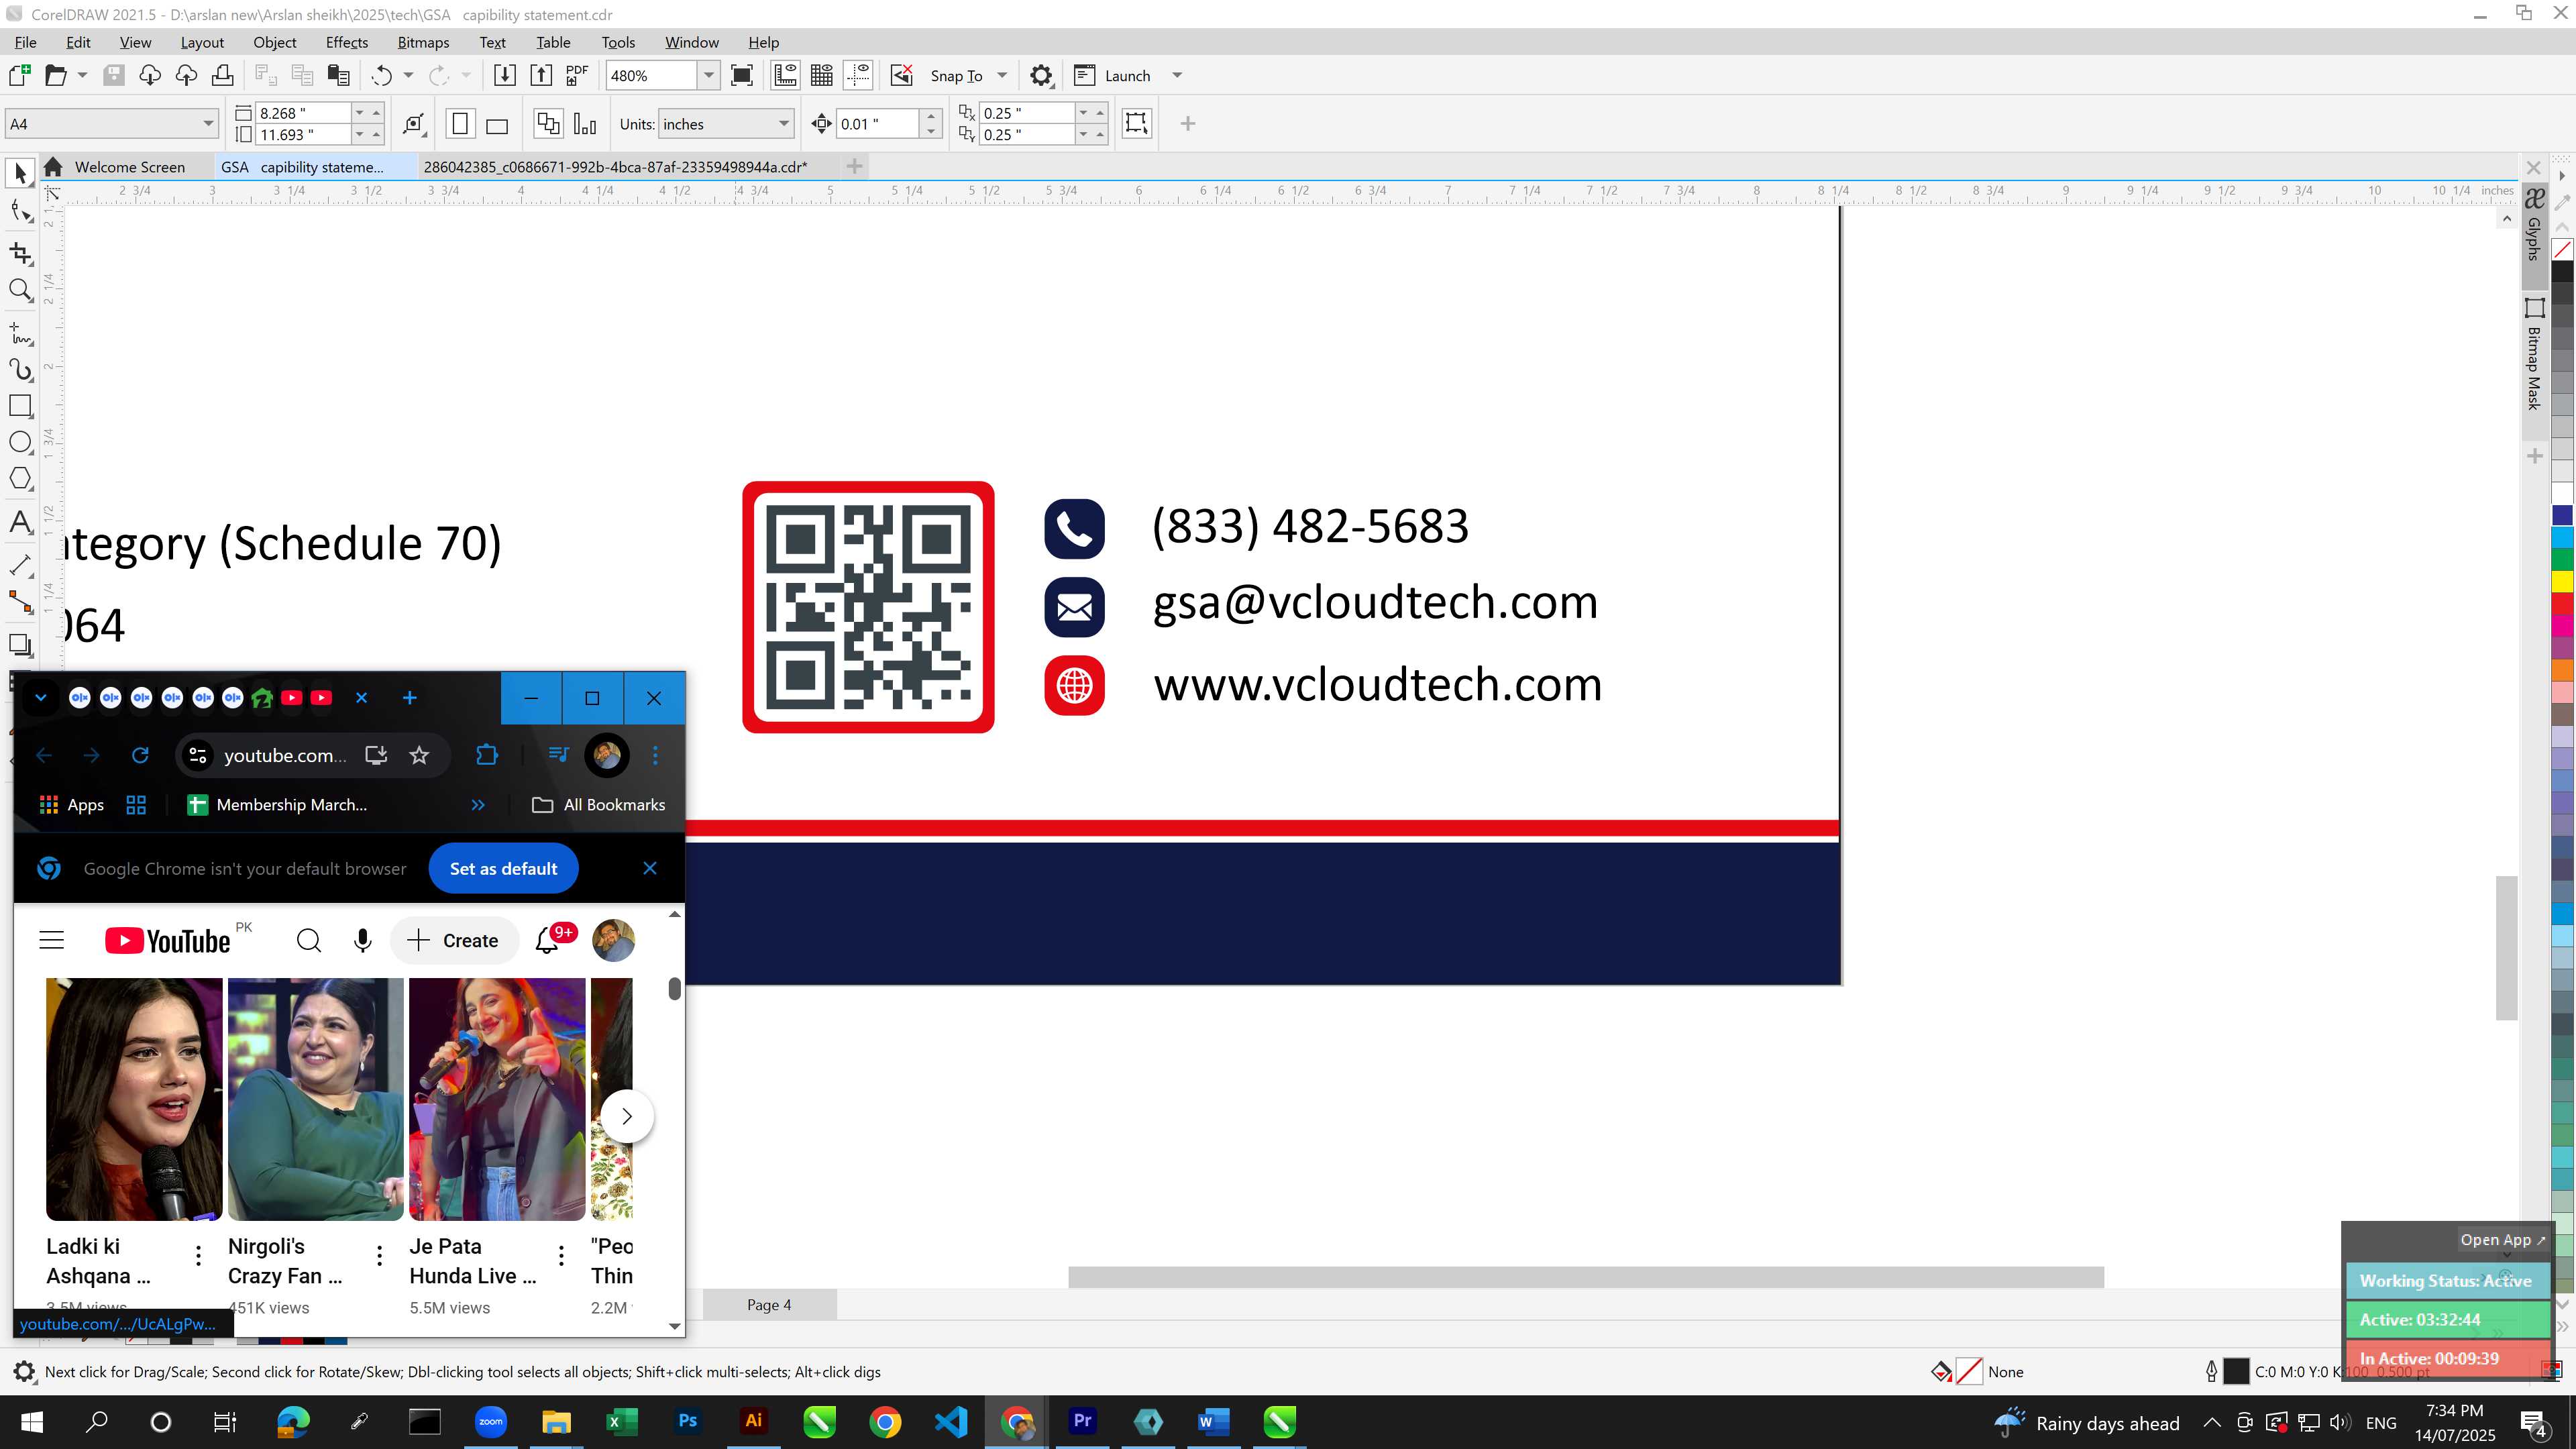Screen dimensions: 2576x1449
Task: Select the Crop tool in toolbox
Action: click(20, 253)
